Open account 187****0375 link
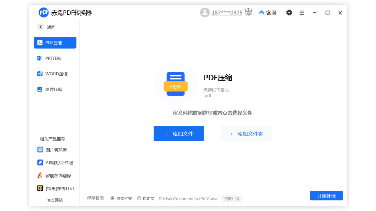Viewport: 376px width, 211px height. (x=227, y=13)
